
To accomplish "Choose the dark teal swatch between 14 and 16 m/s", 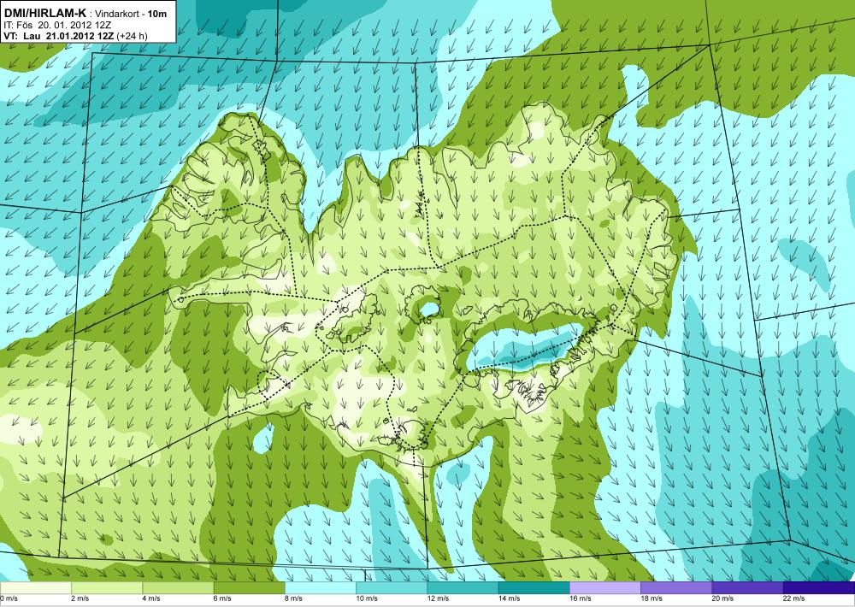I will pyautogui.click(x=534, y=588).
